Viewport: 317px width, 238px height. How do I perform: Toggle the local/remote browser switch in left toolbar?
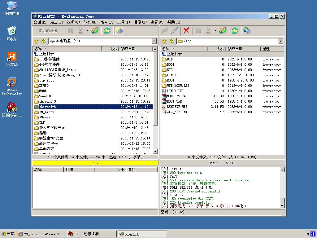tap(119, 31)
